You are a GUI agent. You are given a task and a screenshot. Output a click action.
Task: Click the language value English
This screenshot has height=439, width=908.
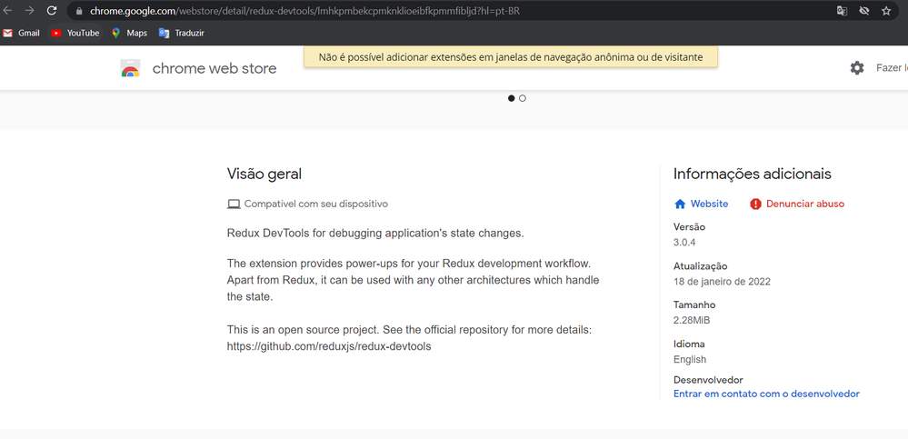coord(690,359)
